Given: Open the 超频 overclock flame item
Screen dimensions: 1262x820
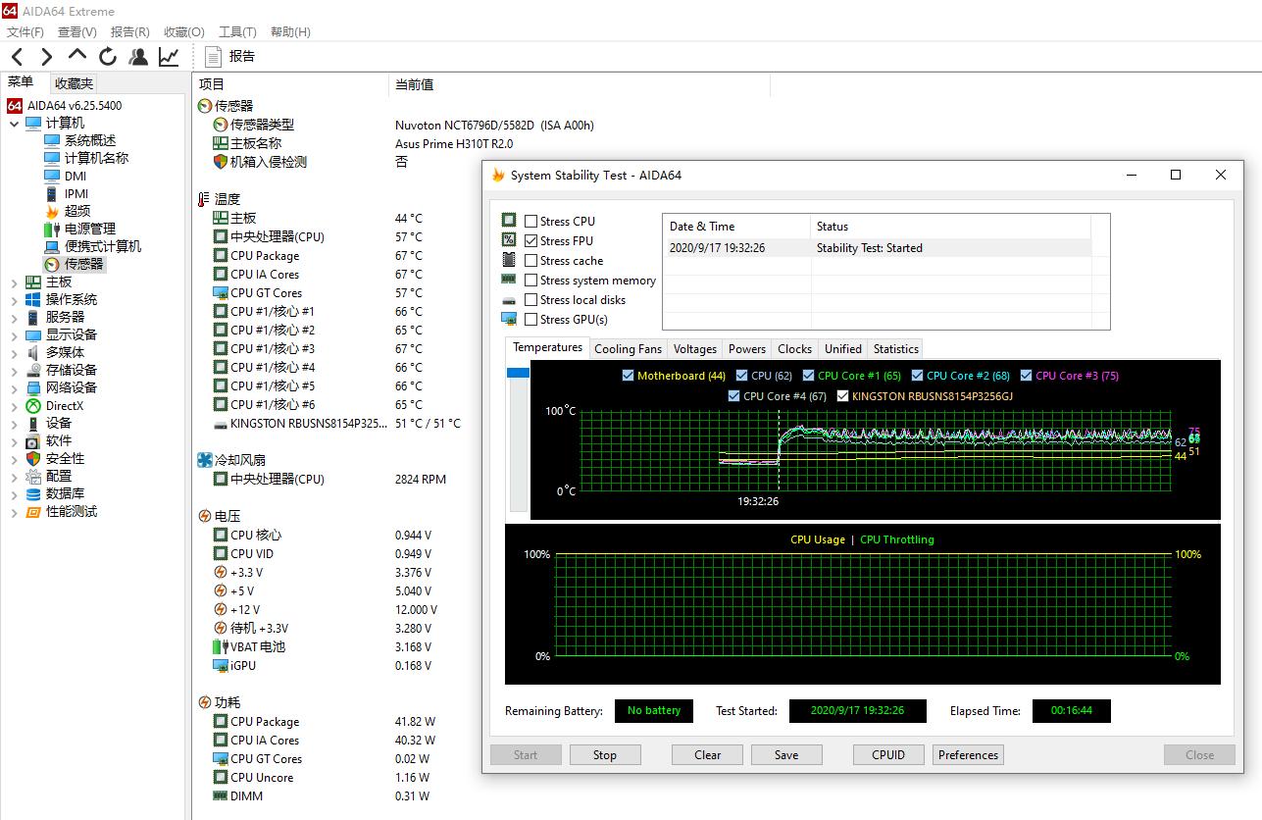Looking at the screenshot, I should [x=76, y=211].
